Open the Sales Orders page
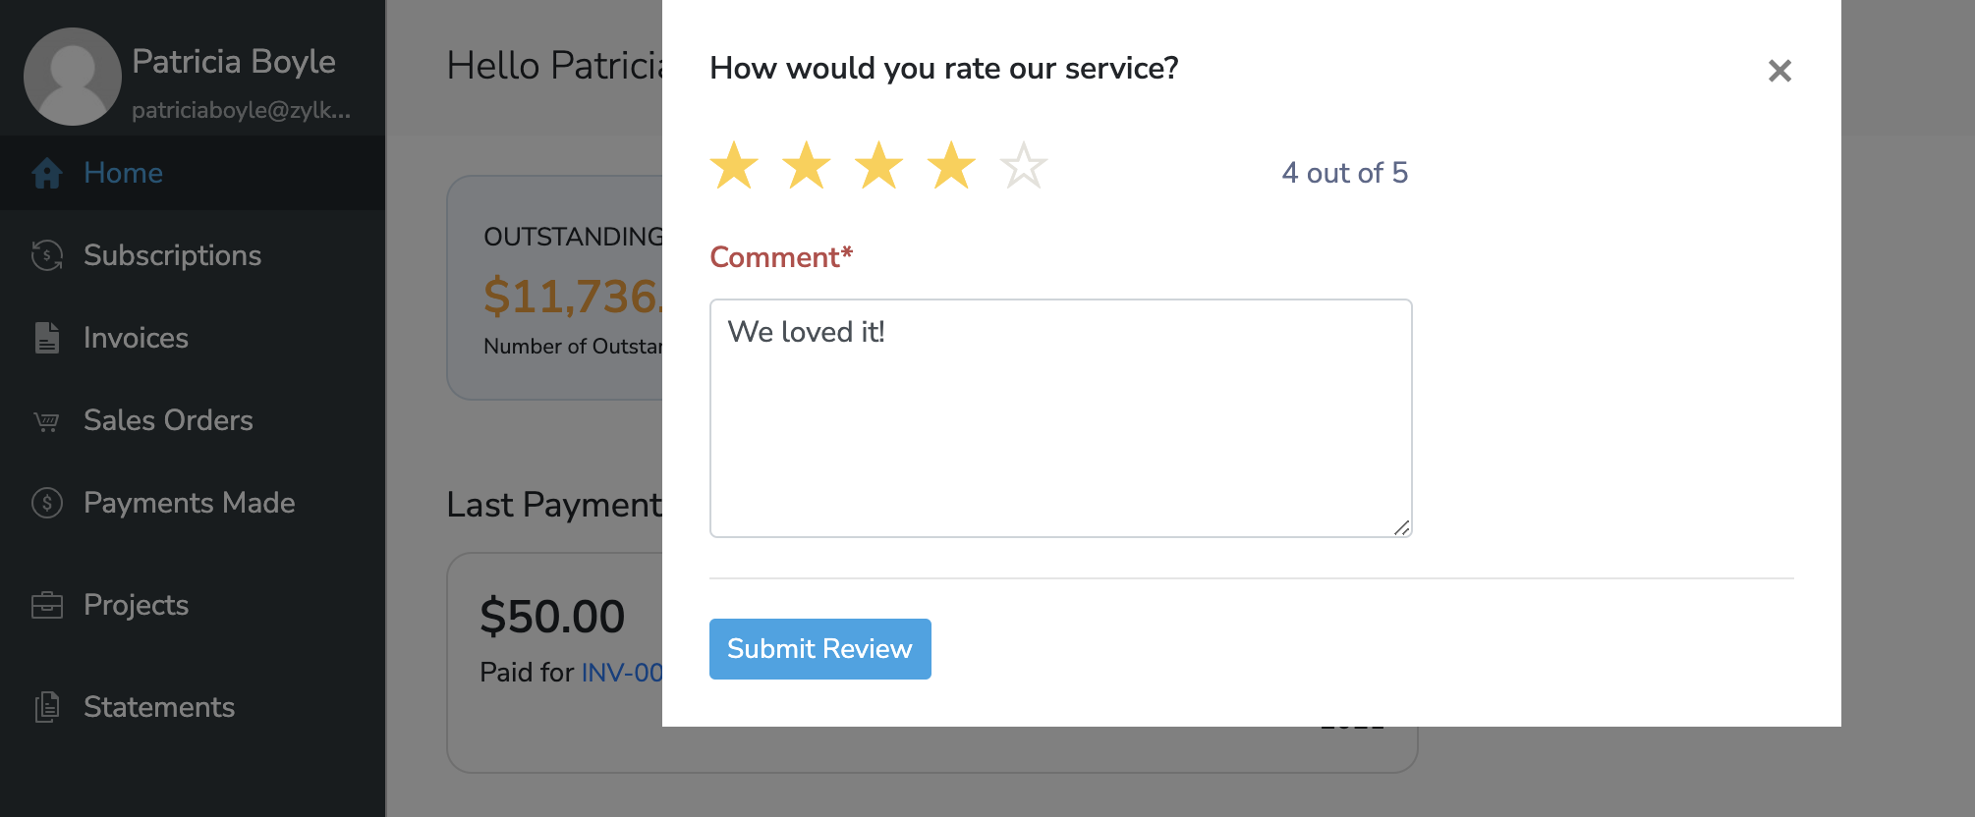The width and height of the screenshot is (1975, 817). click(168, 420)
